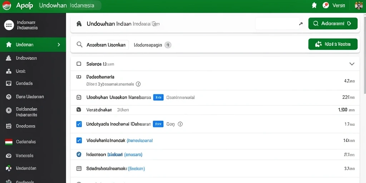Click the round dots icon beside Indonann
Image resolution: width=366 pixels, height=183 pixels.
point(9,25)
